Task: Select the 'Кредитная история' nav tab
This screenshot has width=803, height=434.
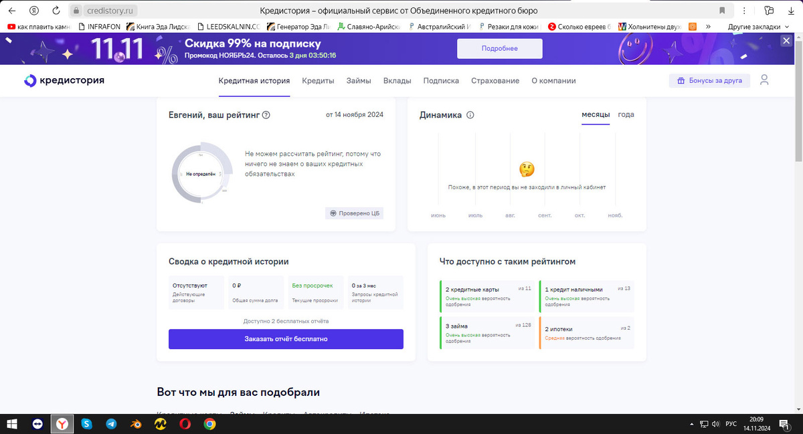Action: point(254,80)
